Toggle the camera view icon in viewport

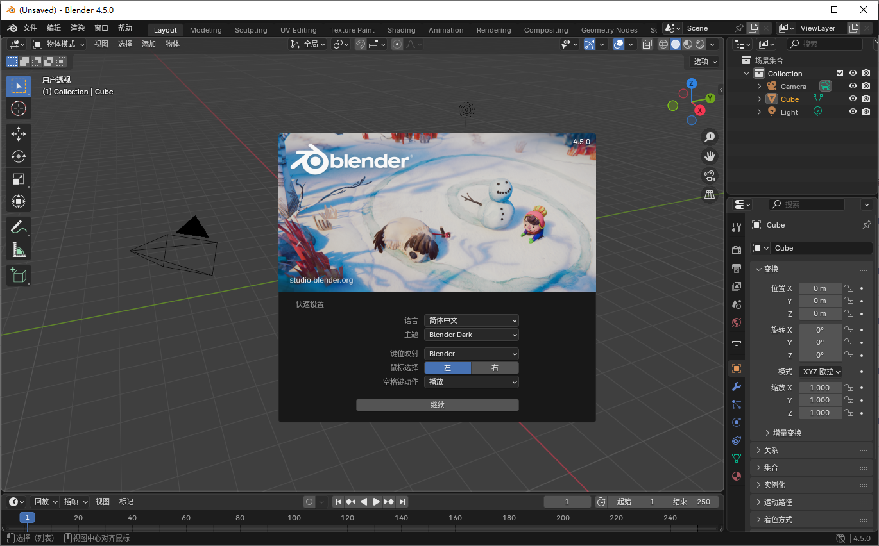click(710, 175)
